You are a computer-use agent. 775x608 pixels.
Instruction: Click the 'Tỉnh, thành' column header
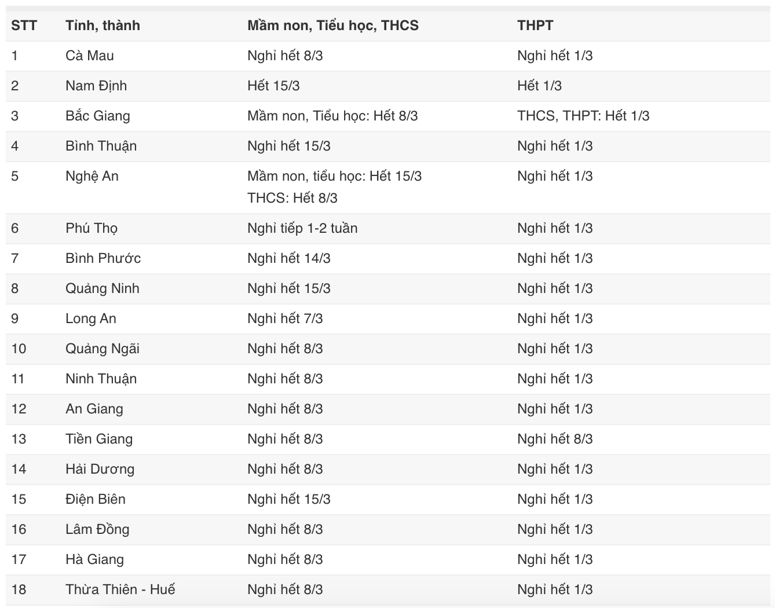103,25
